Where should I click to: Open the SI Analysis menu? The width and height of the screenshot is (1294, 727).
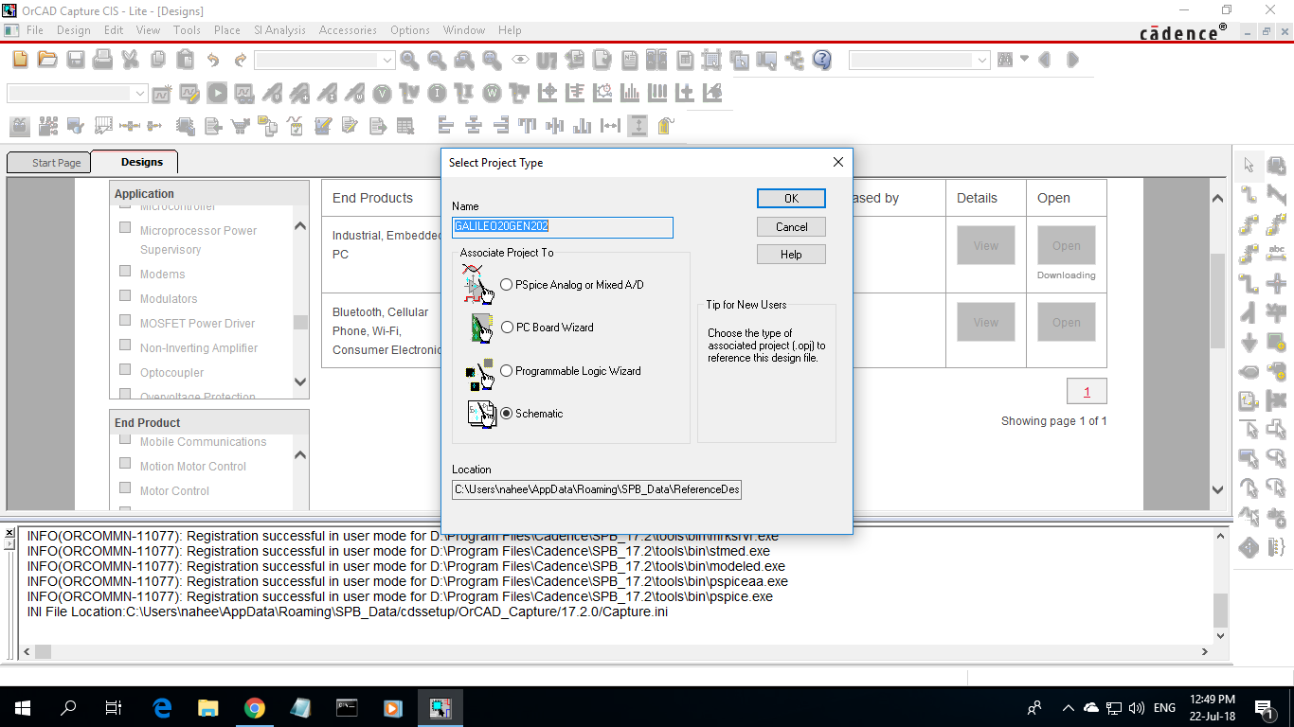279,29
